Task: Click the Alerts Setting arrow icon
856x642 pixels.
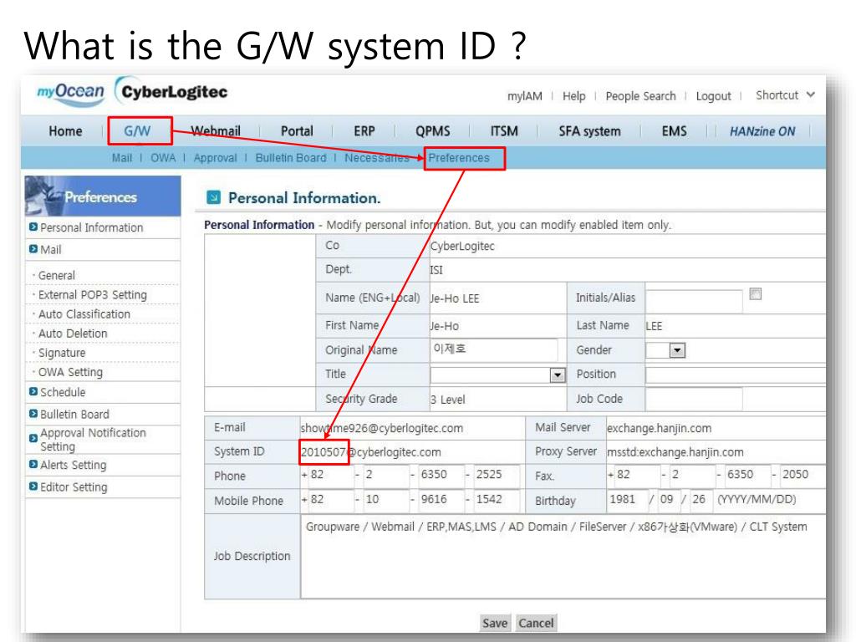Action: [x=33, y=464]
